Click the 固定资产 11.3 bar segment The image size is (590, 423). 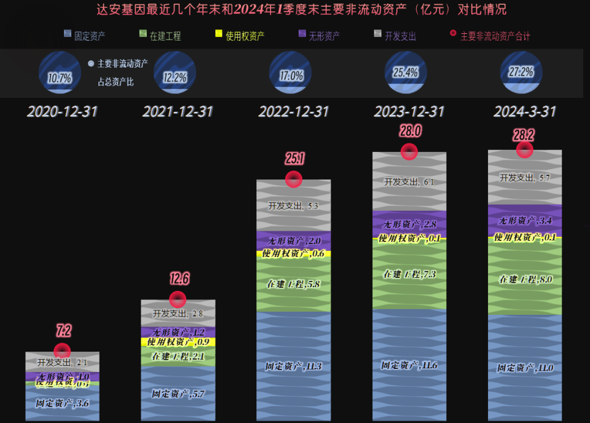294,366
